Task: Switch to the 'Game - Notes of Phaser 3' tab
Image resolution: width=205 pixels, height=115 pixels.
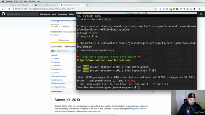Action: click(x=20, y=5)
